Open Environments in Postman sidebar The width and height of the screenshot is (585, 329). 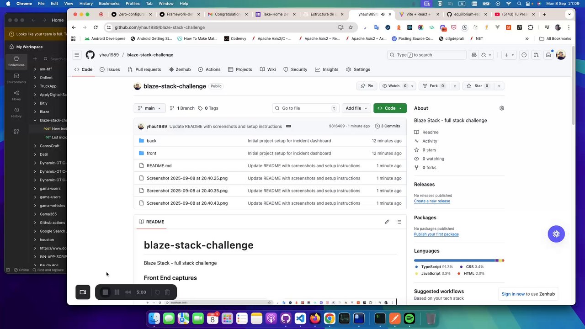click(16, 79)
